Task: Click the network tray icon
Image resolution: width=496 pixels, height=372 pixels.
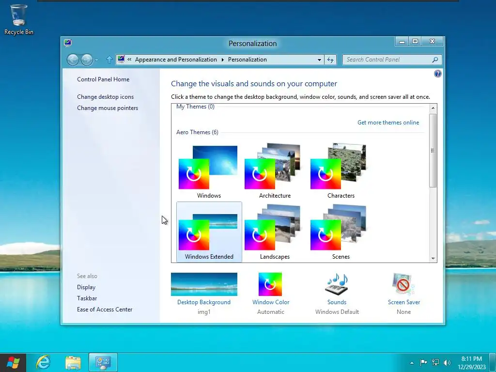Action: pos(435,362)
